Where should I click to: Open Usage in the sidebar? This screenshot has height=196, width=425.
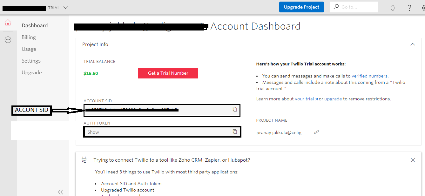click(29, 49)
